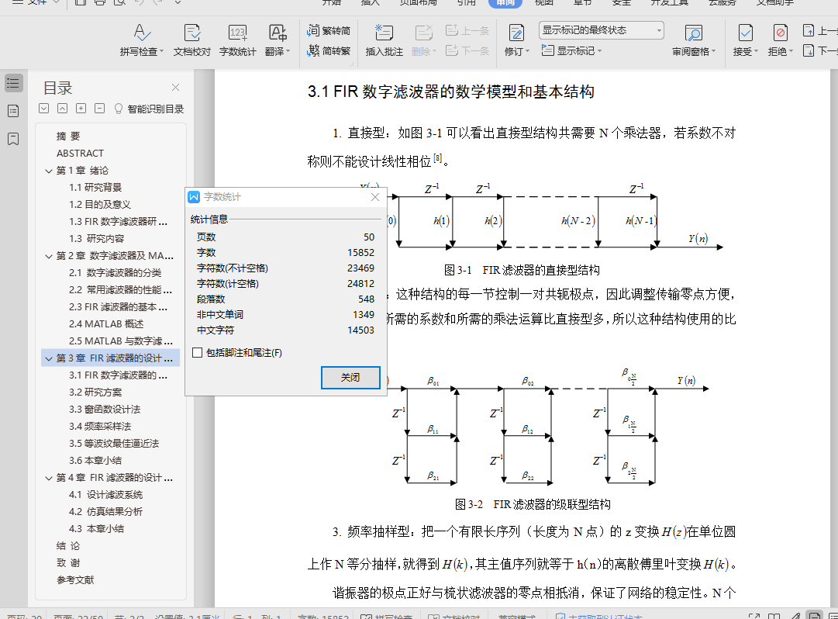
Task: Click the Translate (翻译) icon
Action: pyautogui.click(x=278, y=33)
